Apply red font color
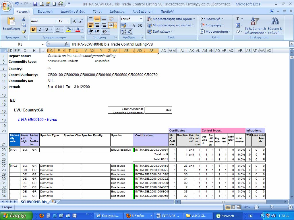 point(78,30)
